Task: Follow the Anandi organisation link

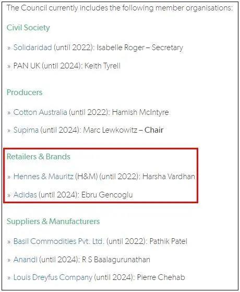Action: click(25, 260)
